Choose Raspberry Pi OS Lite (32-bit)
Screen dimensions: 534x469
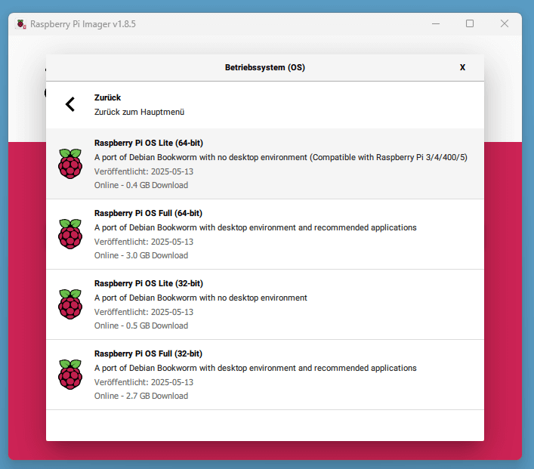point(265,304)
